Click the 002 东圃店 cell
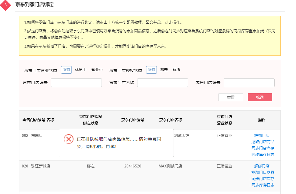Image resolution: width=296 pixels, height=194 pixels. pos(32,135)
